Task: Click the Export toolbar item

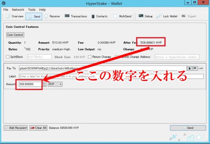Action: click(x=189, y=16)
